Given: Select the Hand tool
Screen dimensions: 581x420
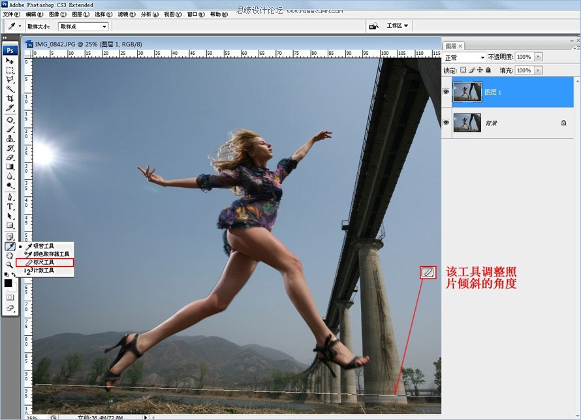Looking at the screenshot, I should [x=10, y=256].
